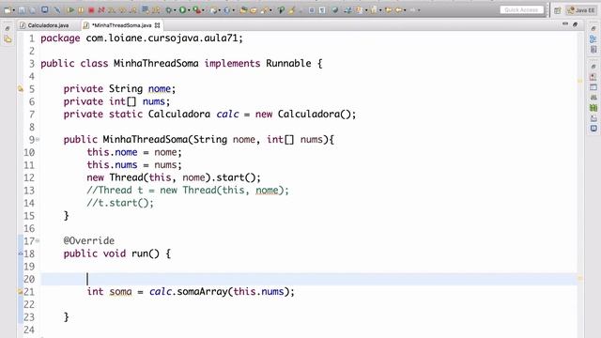Click the New file toolbar icon
This screenshot has width=601, height=338.
[8, 10]
